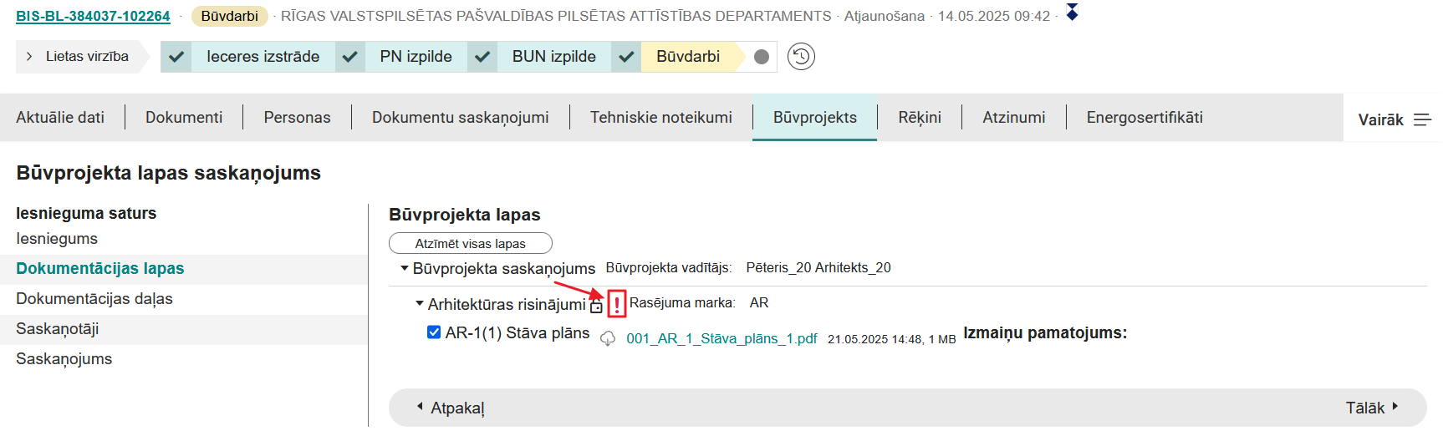This screenshot has width=1443, height=436.
Task: Click the grey status circle after Būvdarbi stage
Action: coord(762,57)
